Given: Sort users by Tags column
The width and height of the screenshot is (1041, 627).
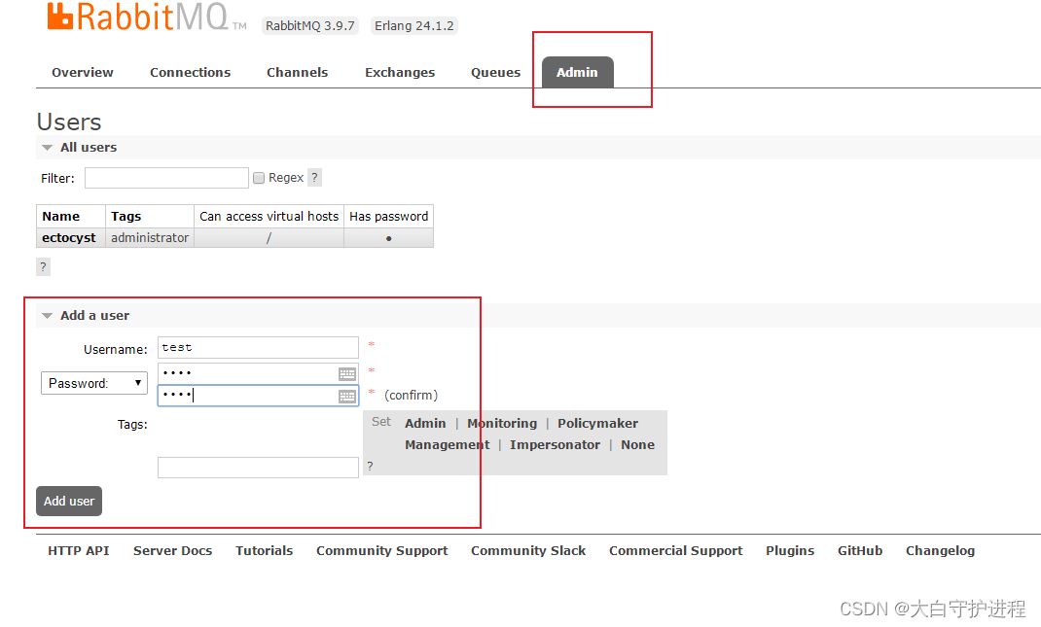Looking at the screenshot, I should click(x=126, y=217).
